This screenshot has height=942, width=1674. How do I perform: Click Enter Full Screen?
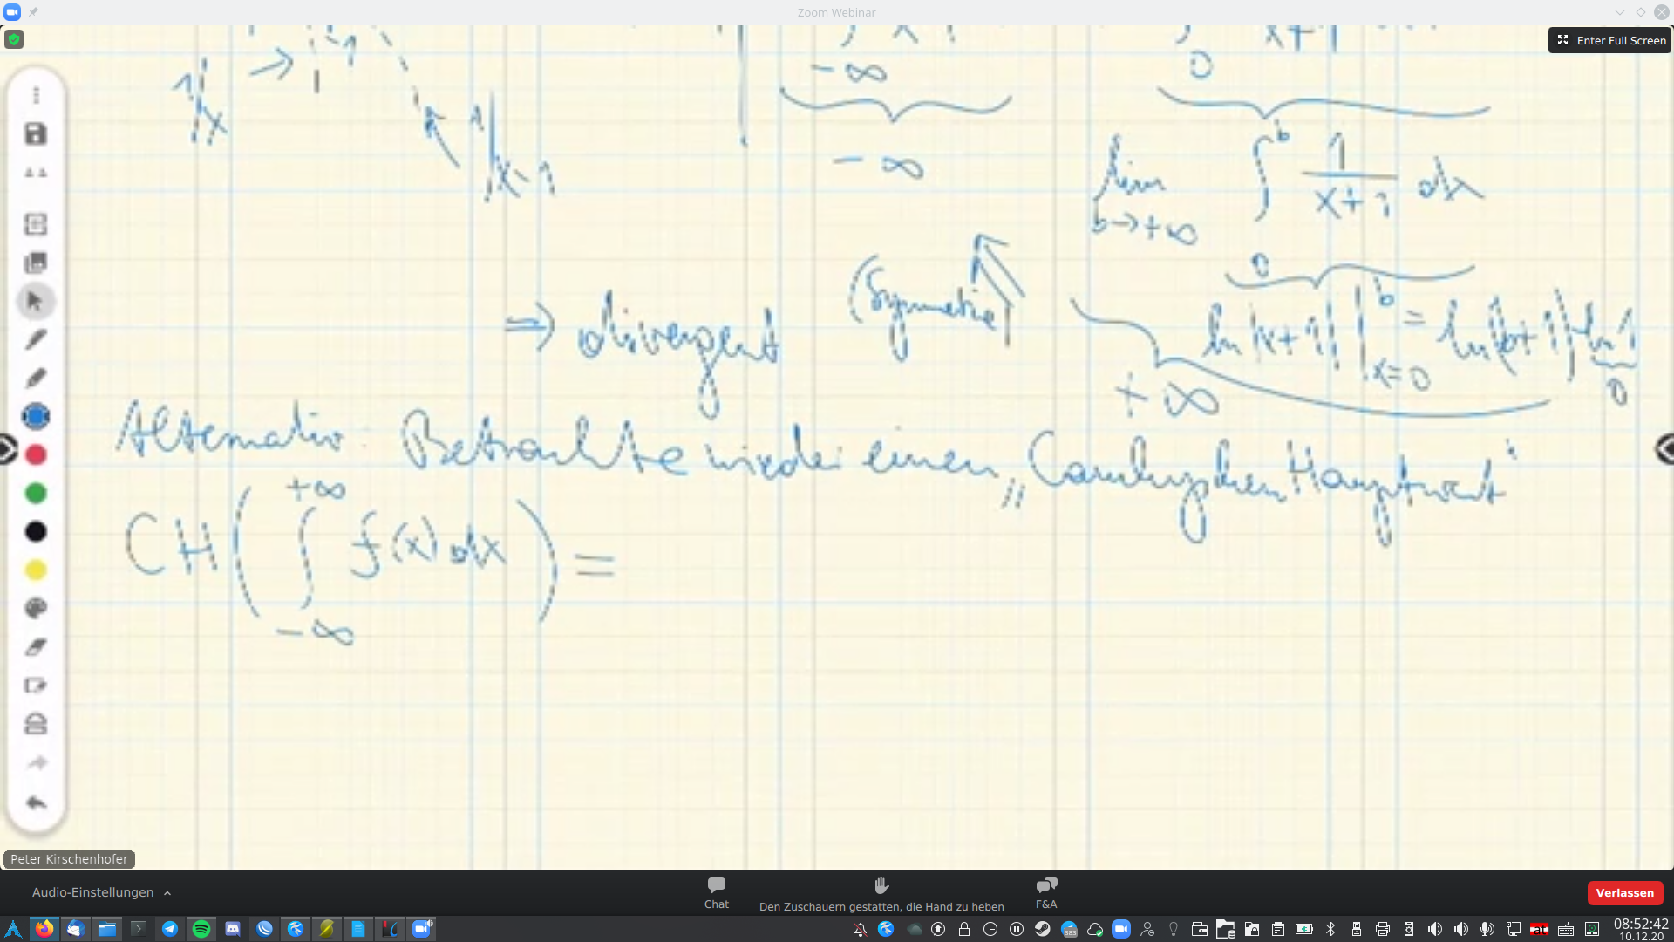pos(1611,40)
